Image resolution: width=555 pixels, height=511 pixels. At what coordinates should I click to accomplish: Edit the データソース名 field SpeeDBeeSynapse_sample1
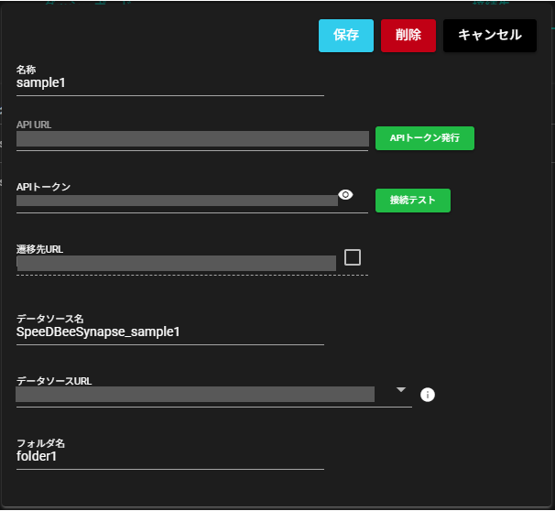tap(169, 332)
